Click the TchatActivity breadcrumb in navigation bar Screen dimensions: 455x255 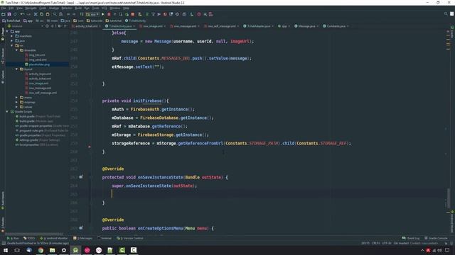(136, 21)
